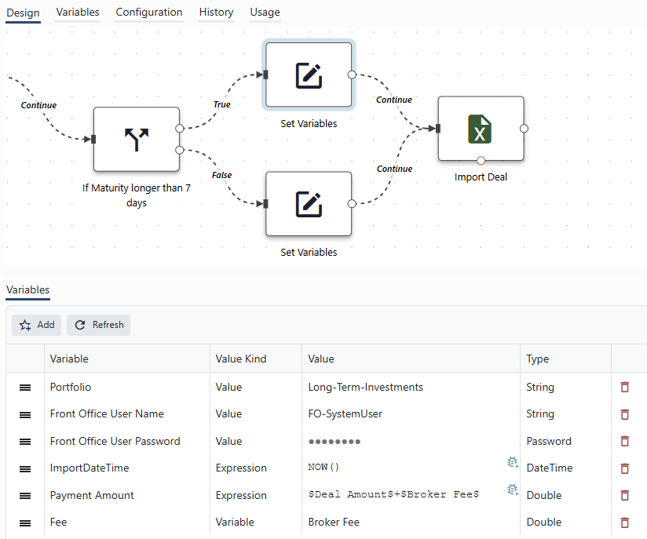Screen dimensions: 647x539
Task: Select the If Maturity decision branch node
Action: pyautogui.click(x=137, y=140)
